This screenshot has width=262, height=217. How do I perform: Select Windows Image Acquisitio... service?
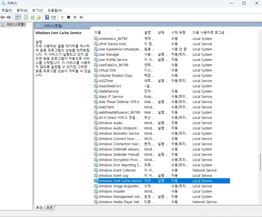pyautogui.click(x=162, y=186)
